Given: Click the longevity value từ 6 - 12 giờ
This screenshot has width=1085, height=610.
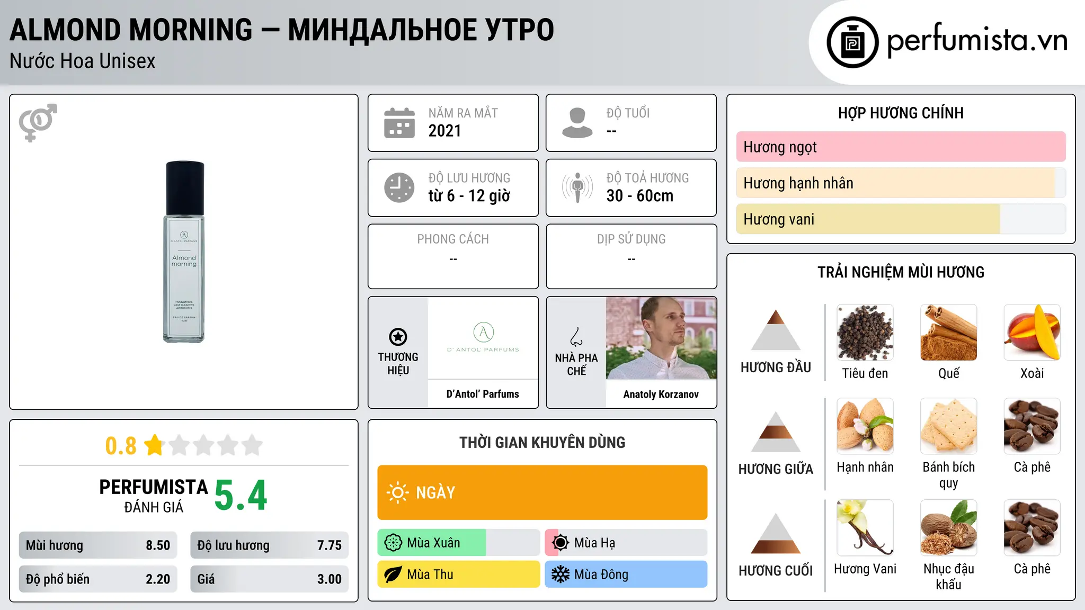Looking at the screenshot, I should [x=469, y=196].
